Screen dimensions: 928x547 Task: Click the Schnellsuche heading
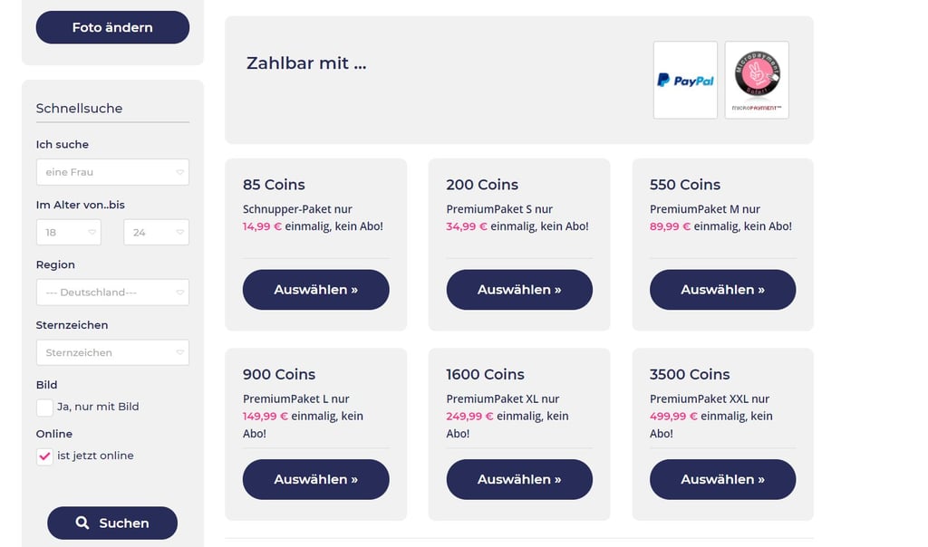click(x=80, y=108)
